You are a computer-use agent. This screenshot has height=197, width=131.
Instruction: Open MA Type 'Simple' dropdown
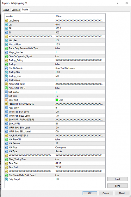pos(80,151)
